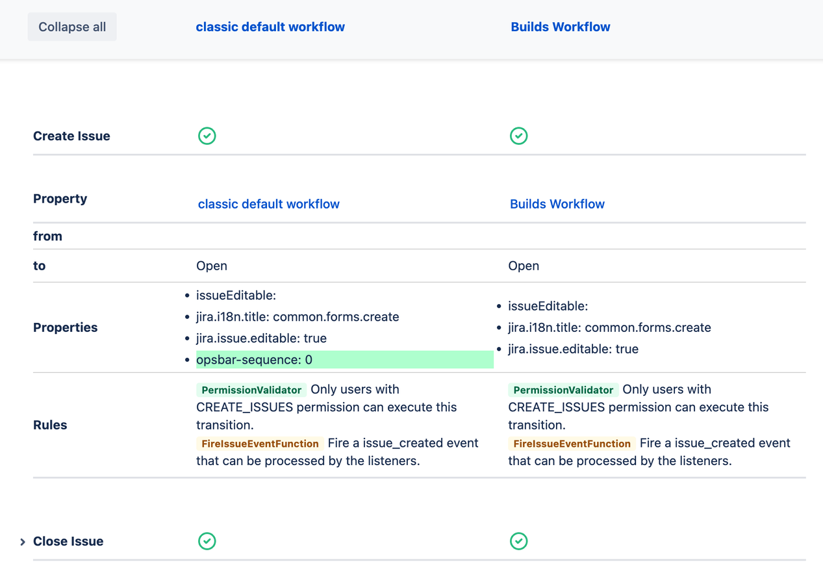Select 'issueEditable:' in classic default workflow properties
Viewport: 823px width, 584px height.
point(236,296)
